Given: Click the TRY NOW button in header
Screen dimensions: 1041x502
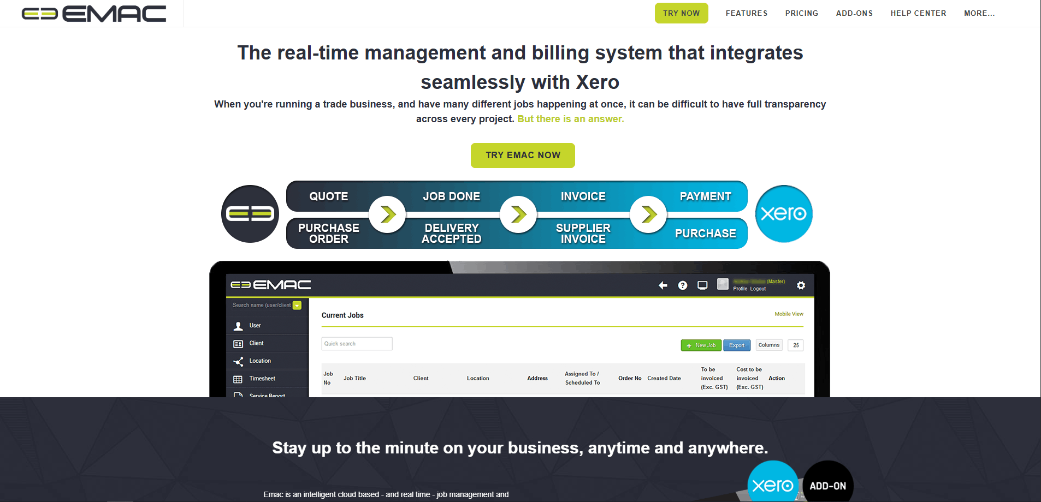Looking at the screenshot, I should click(x=682, y=13).
